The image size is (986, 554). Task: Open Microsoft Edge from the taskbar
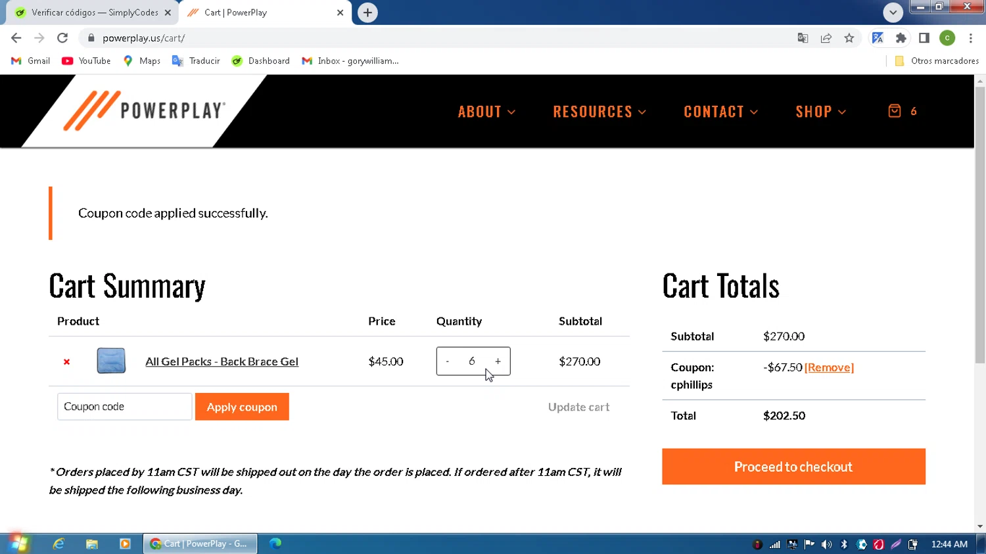(x=275, y=543)
